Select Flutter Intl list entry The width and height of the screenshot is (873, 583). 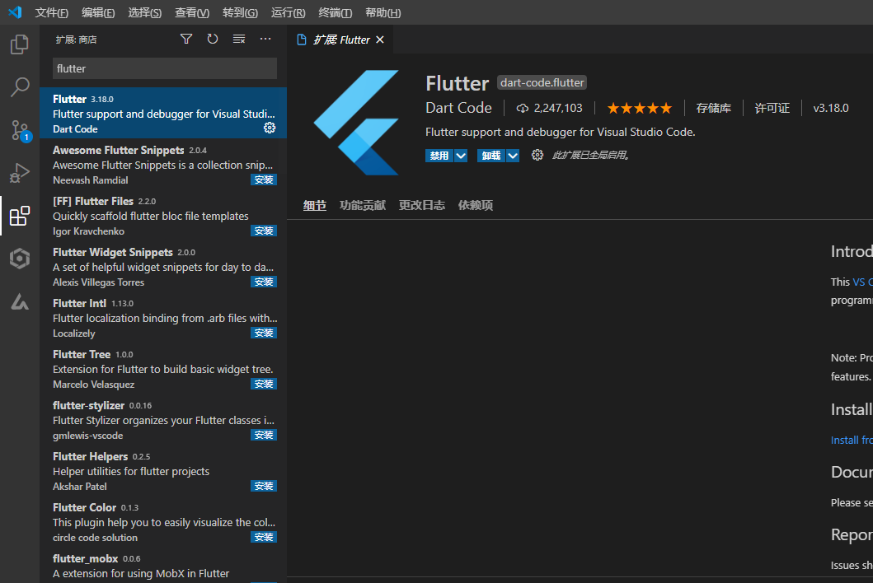[x=163, y=318]
